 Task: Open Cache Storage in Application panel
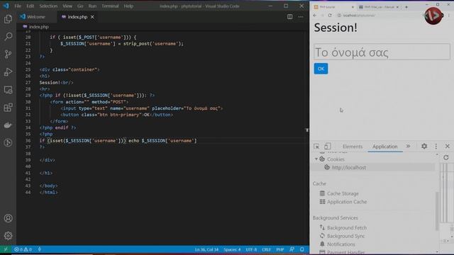pos(343,193)
